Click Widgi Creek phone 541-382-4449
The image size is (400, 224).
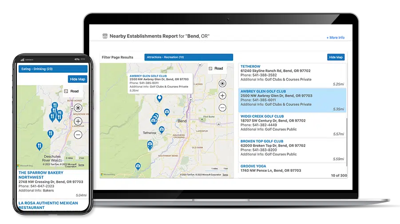[x=265, y=125]
